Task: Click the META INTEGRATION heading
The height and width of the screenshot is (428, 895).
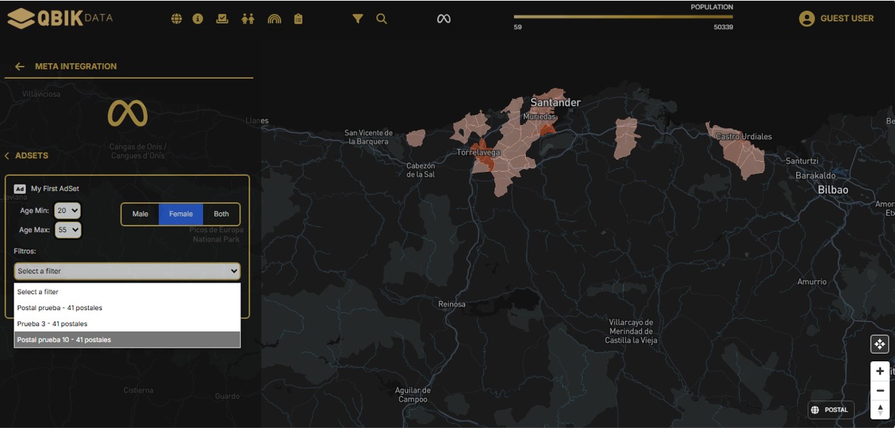Action: pyautogui.click(x=76, y=67)
